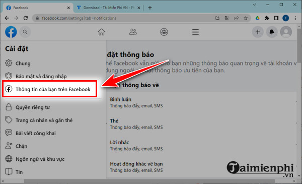
Task: Open the Friends icon in top bar
Action: [133, 32]
